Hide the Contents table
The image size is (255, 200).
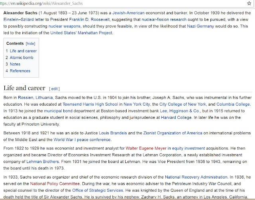pos(30,43)
